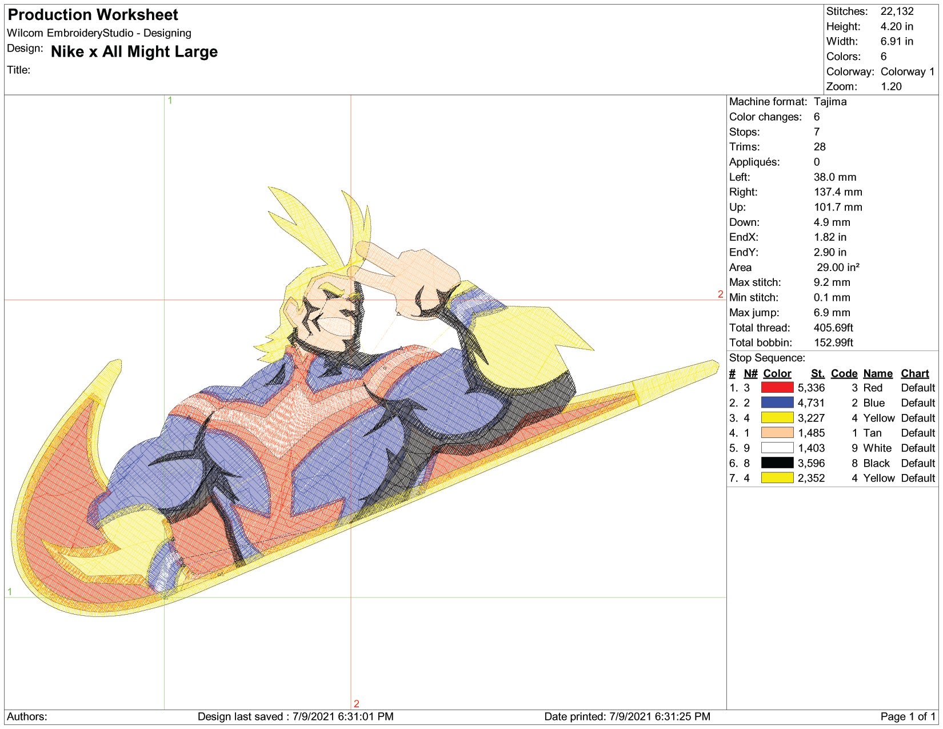Click the red color swatch in stop sequence
Viewport: 943px width, 729px height.
click(777, 388)
